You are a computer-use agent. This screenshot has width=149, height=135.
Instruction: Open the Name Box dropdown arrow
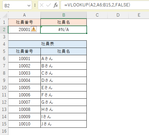(x=29, y=6)
